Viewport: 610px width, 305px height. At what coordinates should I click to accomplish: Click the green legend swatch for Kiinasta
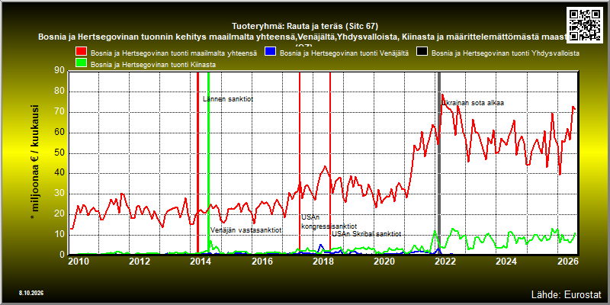[x=82, y=64]
